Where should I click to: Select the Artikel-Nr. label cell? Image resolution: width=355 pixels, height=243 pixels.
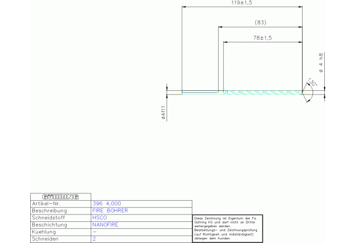(x=47, y=203)
